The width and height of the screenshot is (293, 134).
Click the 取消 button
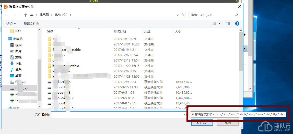pyautogui.click(x=227, y=123)
